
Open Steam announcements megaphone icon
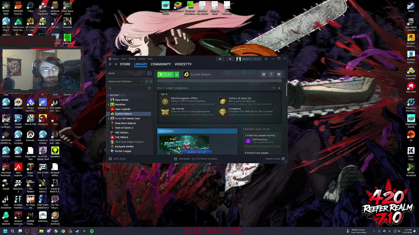220,59
